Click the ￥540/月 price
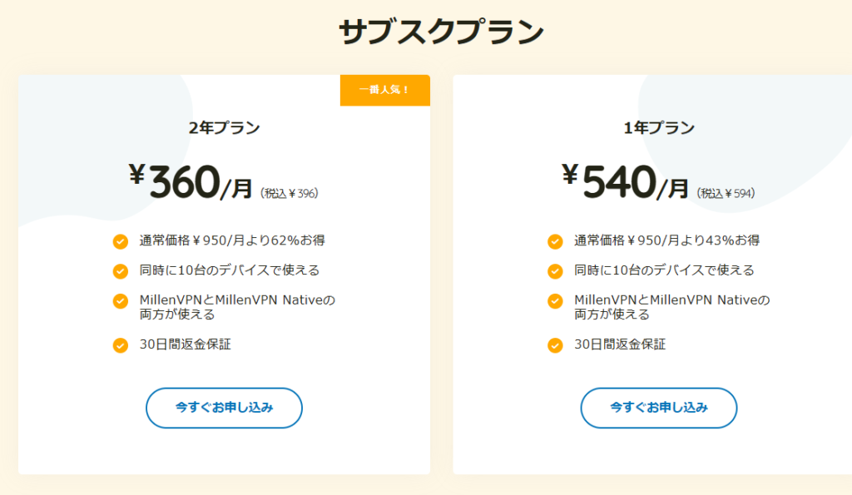The height and width of the screenshot is (495, 852). [625, 183]
